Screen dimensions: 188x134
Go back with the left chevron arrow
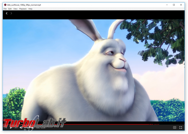[x=7, y=13]
